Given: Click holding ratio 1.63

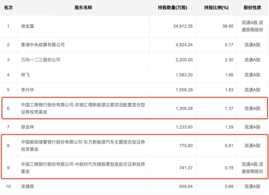Looking at the screenshot, I should [229, 90].
